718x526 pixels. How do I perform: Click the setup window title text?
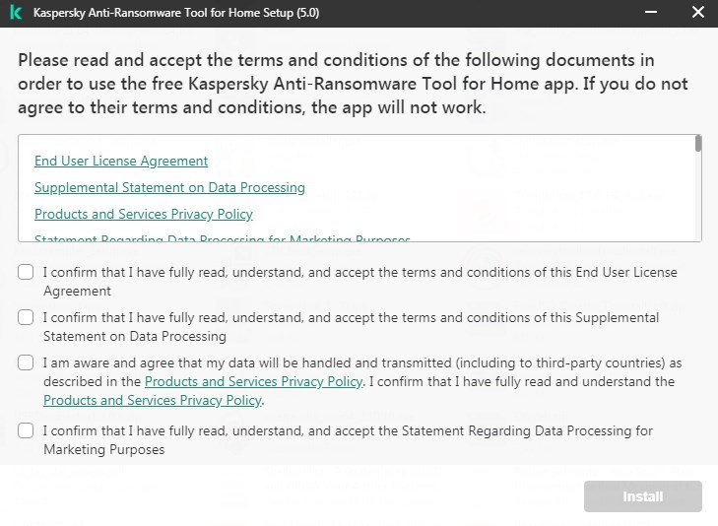tap(175, 14)
